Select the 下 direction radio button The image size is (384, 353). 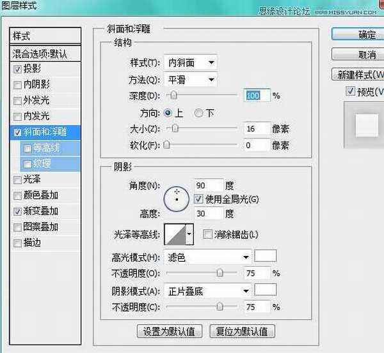[198, 113]
